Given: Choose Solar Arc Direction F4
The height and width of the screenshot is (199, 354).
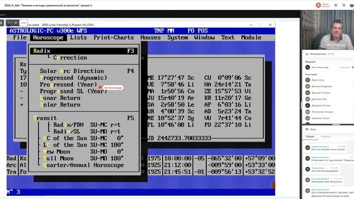Looking at the screenshot, I should coord(87,71).
